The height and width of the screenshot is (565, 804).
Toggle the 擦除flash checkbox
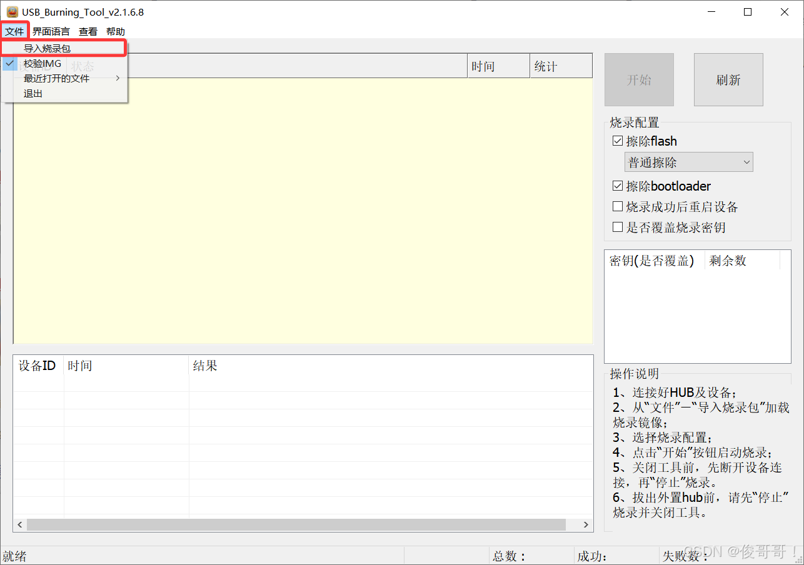pos(618,141)
